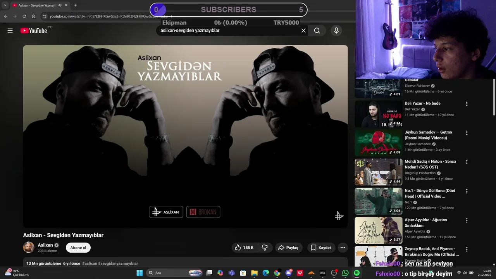The height and width of the screenshot is (279, 496).
Task: Open the tab search dropdown arrow
Action: (5, 5)
